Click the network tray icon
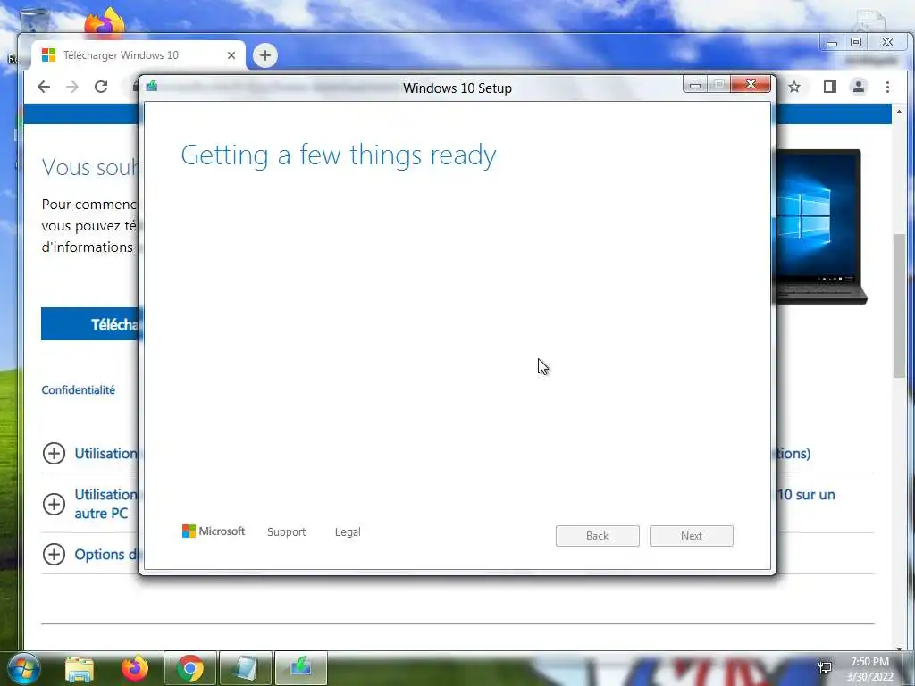The height and width of the screenshot is (686, 915). [x=825, y=668]
